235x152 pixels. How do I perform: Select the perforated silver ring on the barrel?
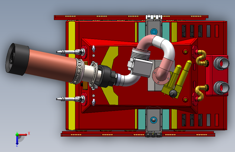[78, 71]
